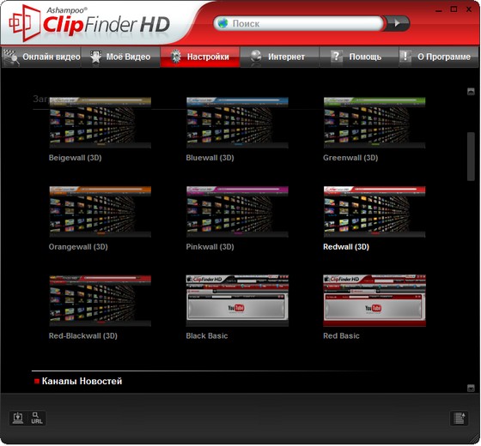Click the exclamation icon beside О Программе
The height and width of the screenshot is (446, 481).
click(x=405, y=57)
